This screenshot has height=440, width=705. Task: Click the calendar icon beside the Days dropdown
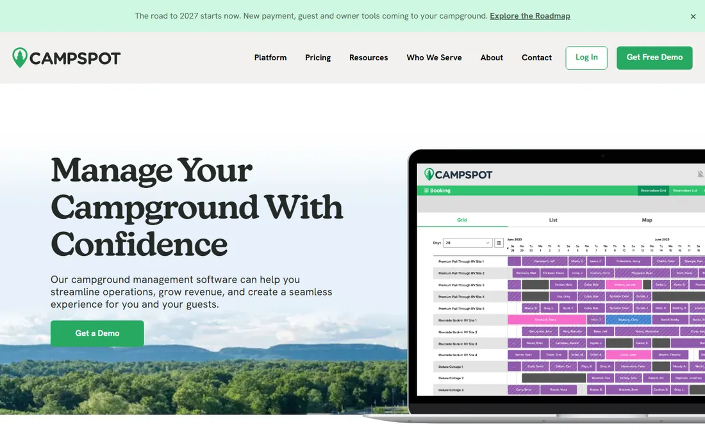pyautogui.click(x=499, y=242)
